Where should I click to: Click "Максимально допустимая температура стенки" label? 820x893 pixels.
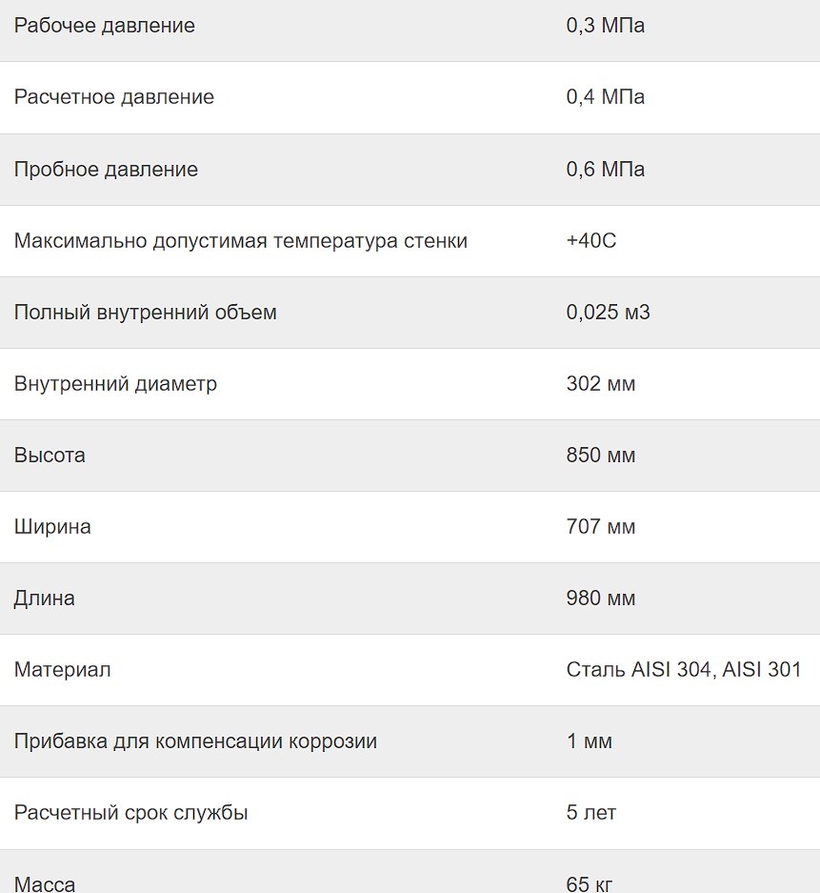(241, 241)
